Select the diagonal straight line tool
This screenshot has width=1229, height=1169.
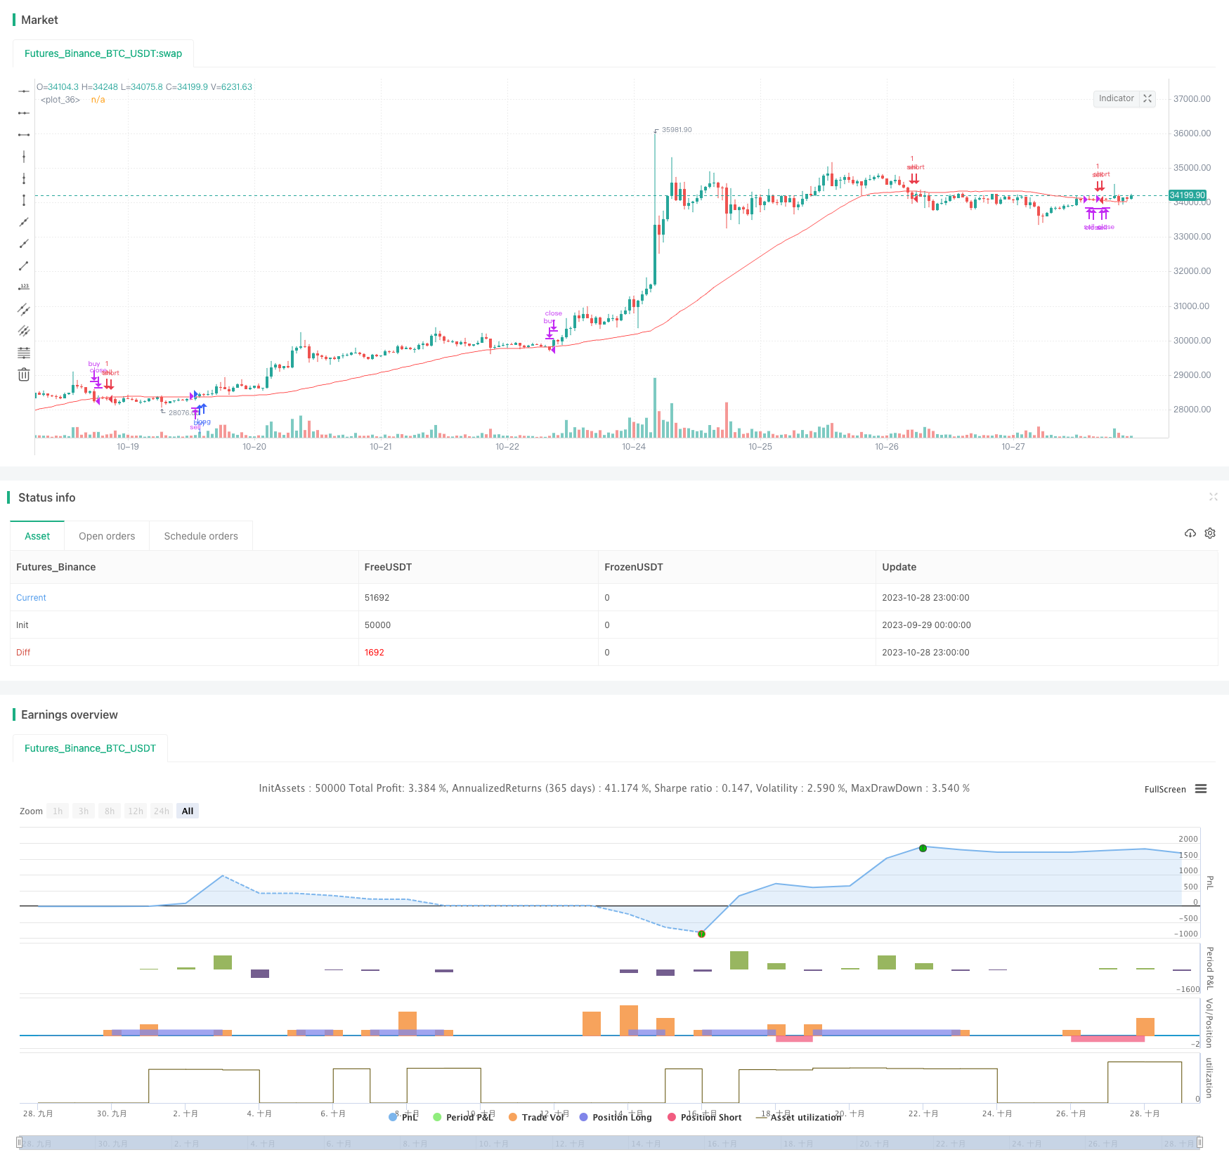(x=24, y=222)
